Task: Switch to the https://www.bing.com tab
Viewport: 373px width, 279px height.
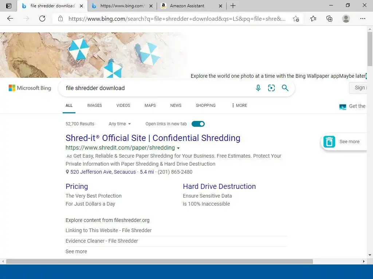Action: (x=122, y=6)
